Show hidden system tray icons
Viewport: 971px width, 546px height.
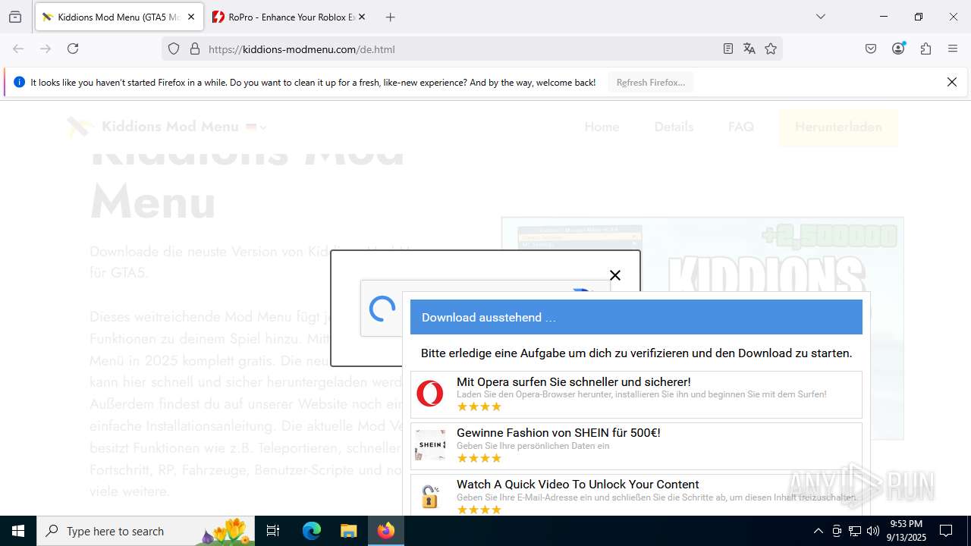(818, 531)
